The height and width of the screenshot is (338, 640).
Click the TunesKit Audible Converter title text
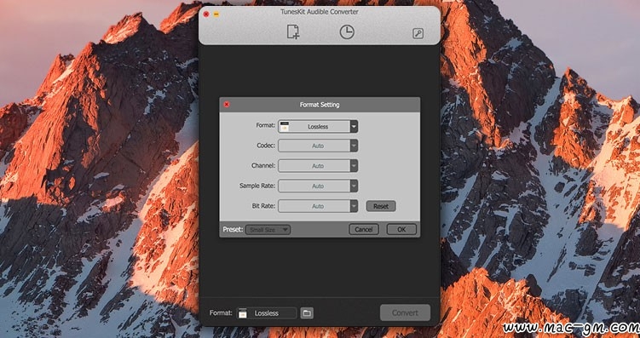(x=320, y=12)
